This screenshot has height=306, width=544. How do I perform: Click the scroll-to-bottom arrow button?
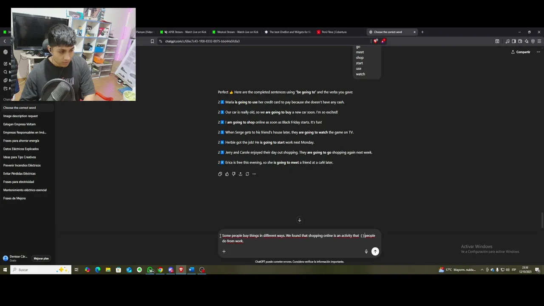(299, 220)
